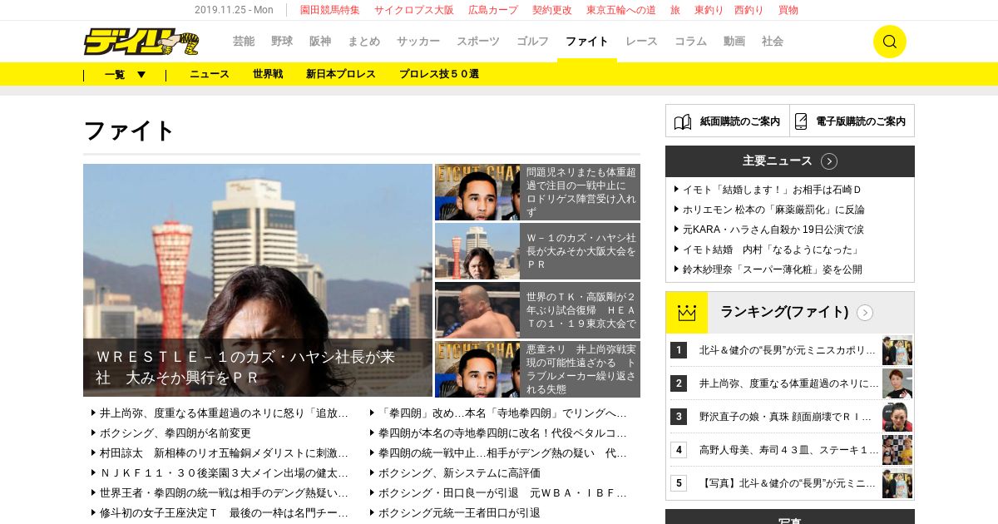
Task: Open ranking 2 井上尚弥 article
Action: pyautogui.click(x=788, y=383)
